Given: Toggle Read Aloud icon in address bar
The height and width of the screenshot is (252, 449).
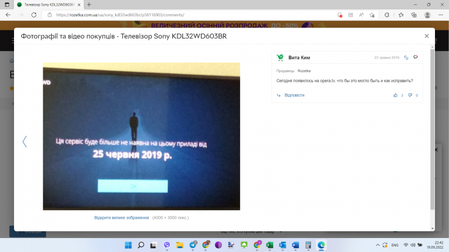Looking at the screenshot, I should (361, 15).
